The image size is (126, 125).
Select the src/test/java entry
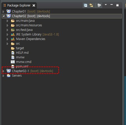(24, 30)
